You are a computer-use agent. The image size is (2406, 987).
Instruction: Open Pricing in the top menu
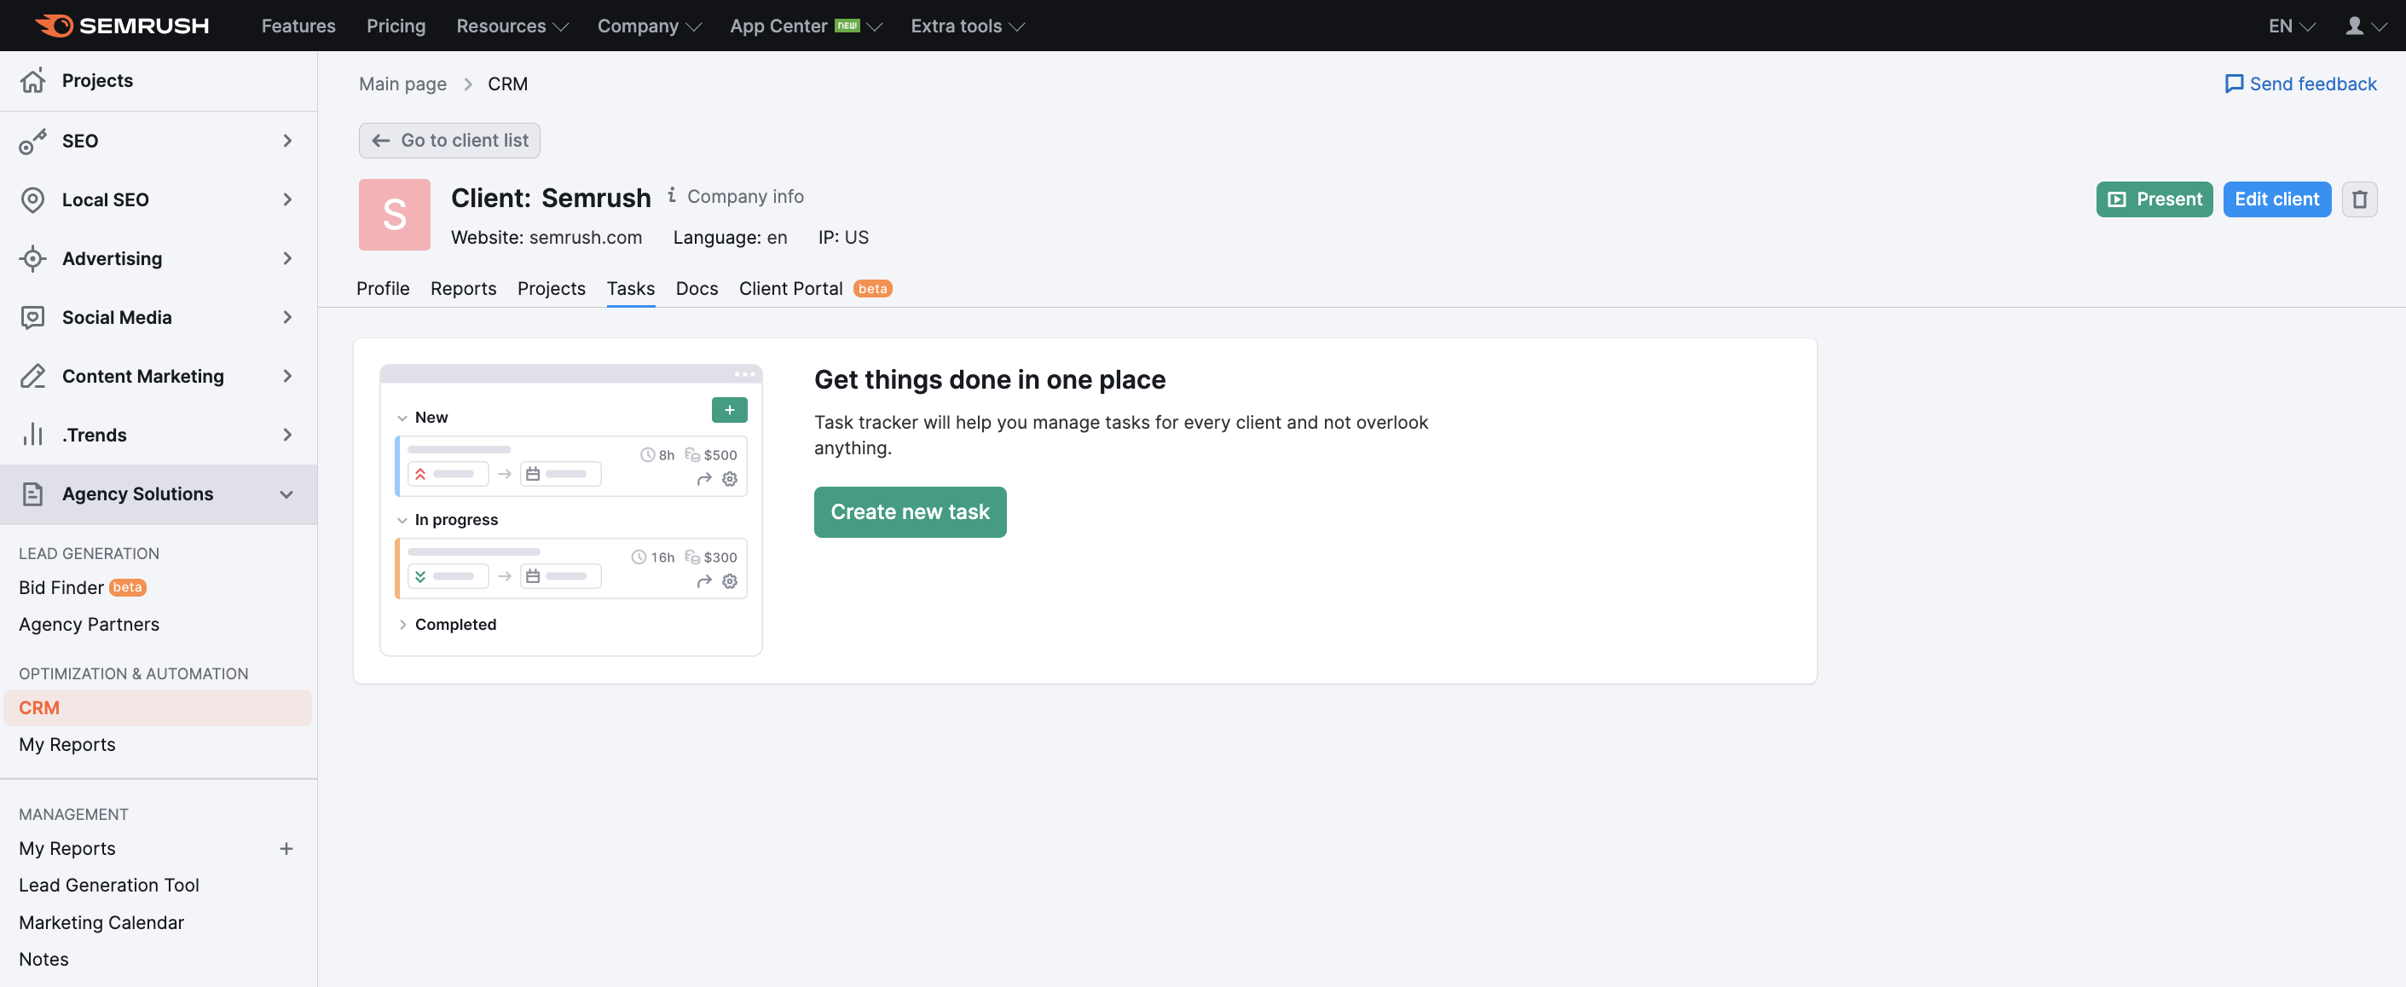pyautogui.click(x=396, y=26)
